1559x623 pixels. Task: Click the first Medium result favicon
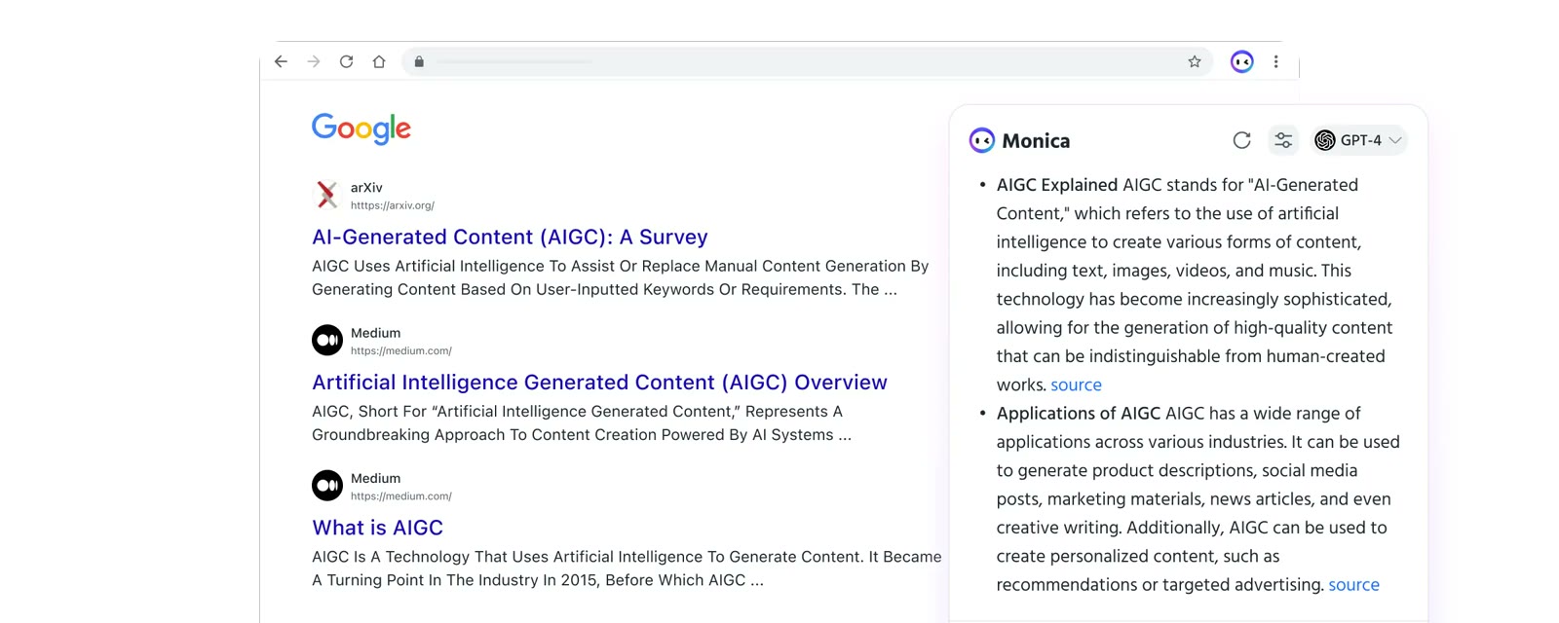click(327, 340)
